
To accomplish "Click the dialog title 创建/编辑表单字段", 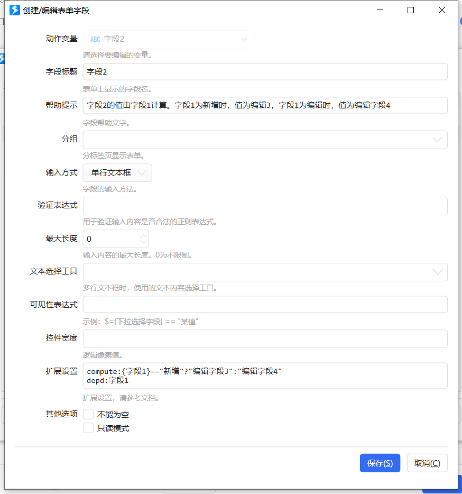I will pyautogui.click(x=56, y=11).
